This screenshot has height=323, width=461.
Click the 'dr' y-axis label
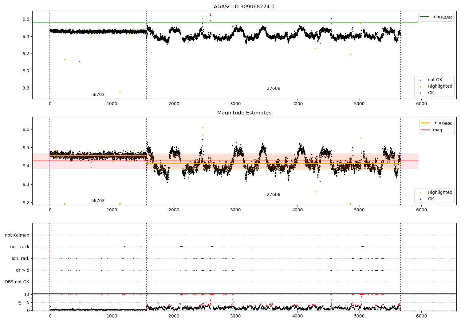click(20, 303)
